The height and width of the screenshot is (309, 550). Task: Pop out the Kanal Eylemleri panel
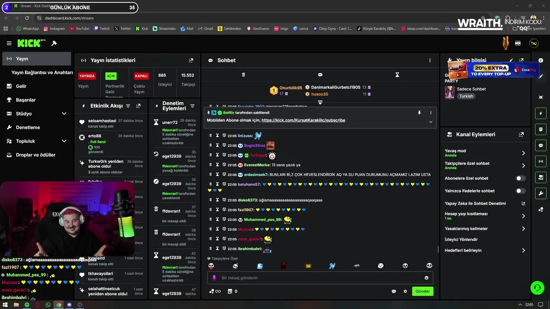(521, 134)
